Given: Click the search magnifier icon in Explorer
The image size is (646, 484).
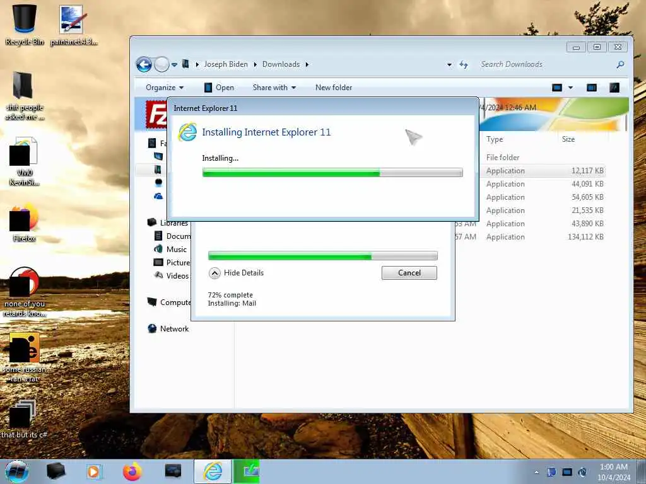Looking at the screenshot, I should 620,65.
